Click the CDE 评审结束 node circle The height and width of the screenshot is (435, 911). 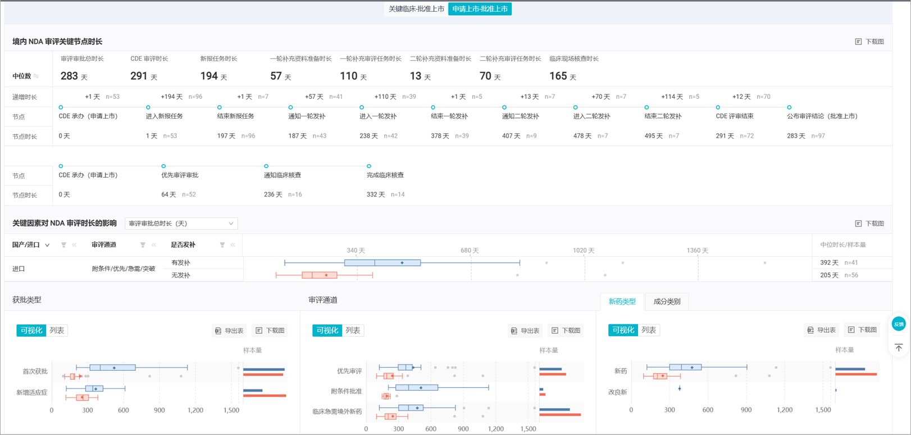[718, 107]
